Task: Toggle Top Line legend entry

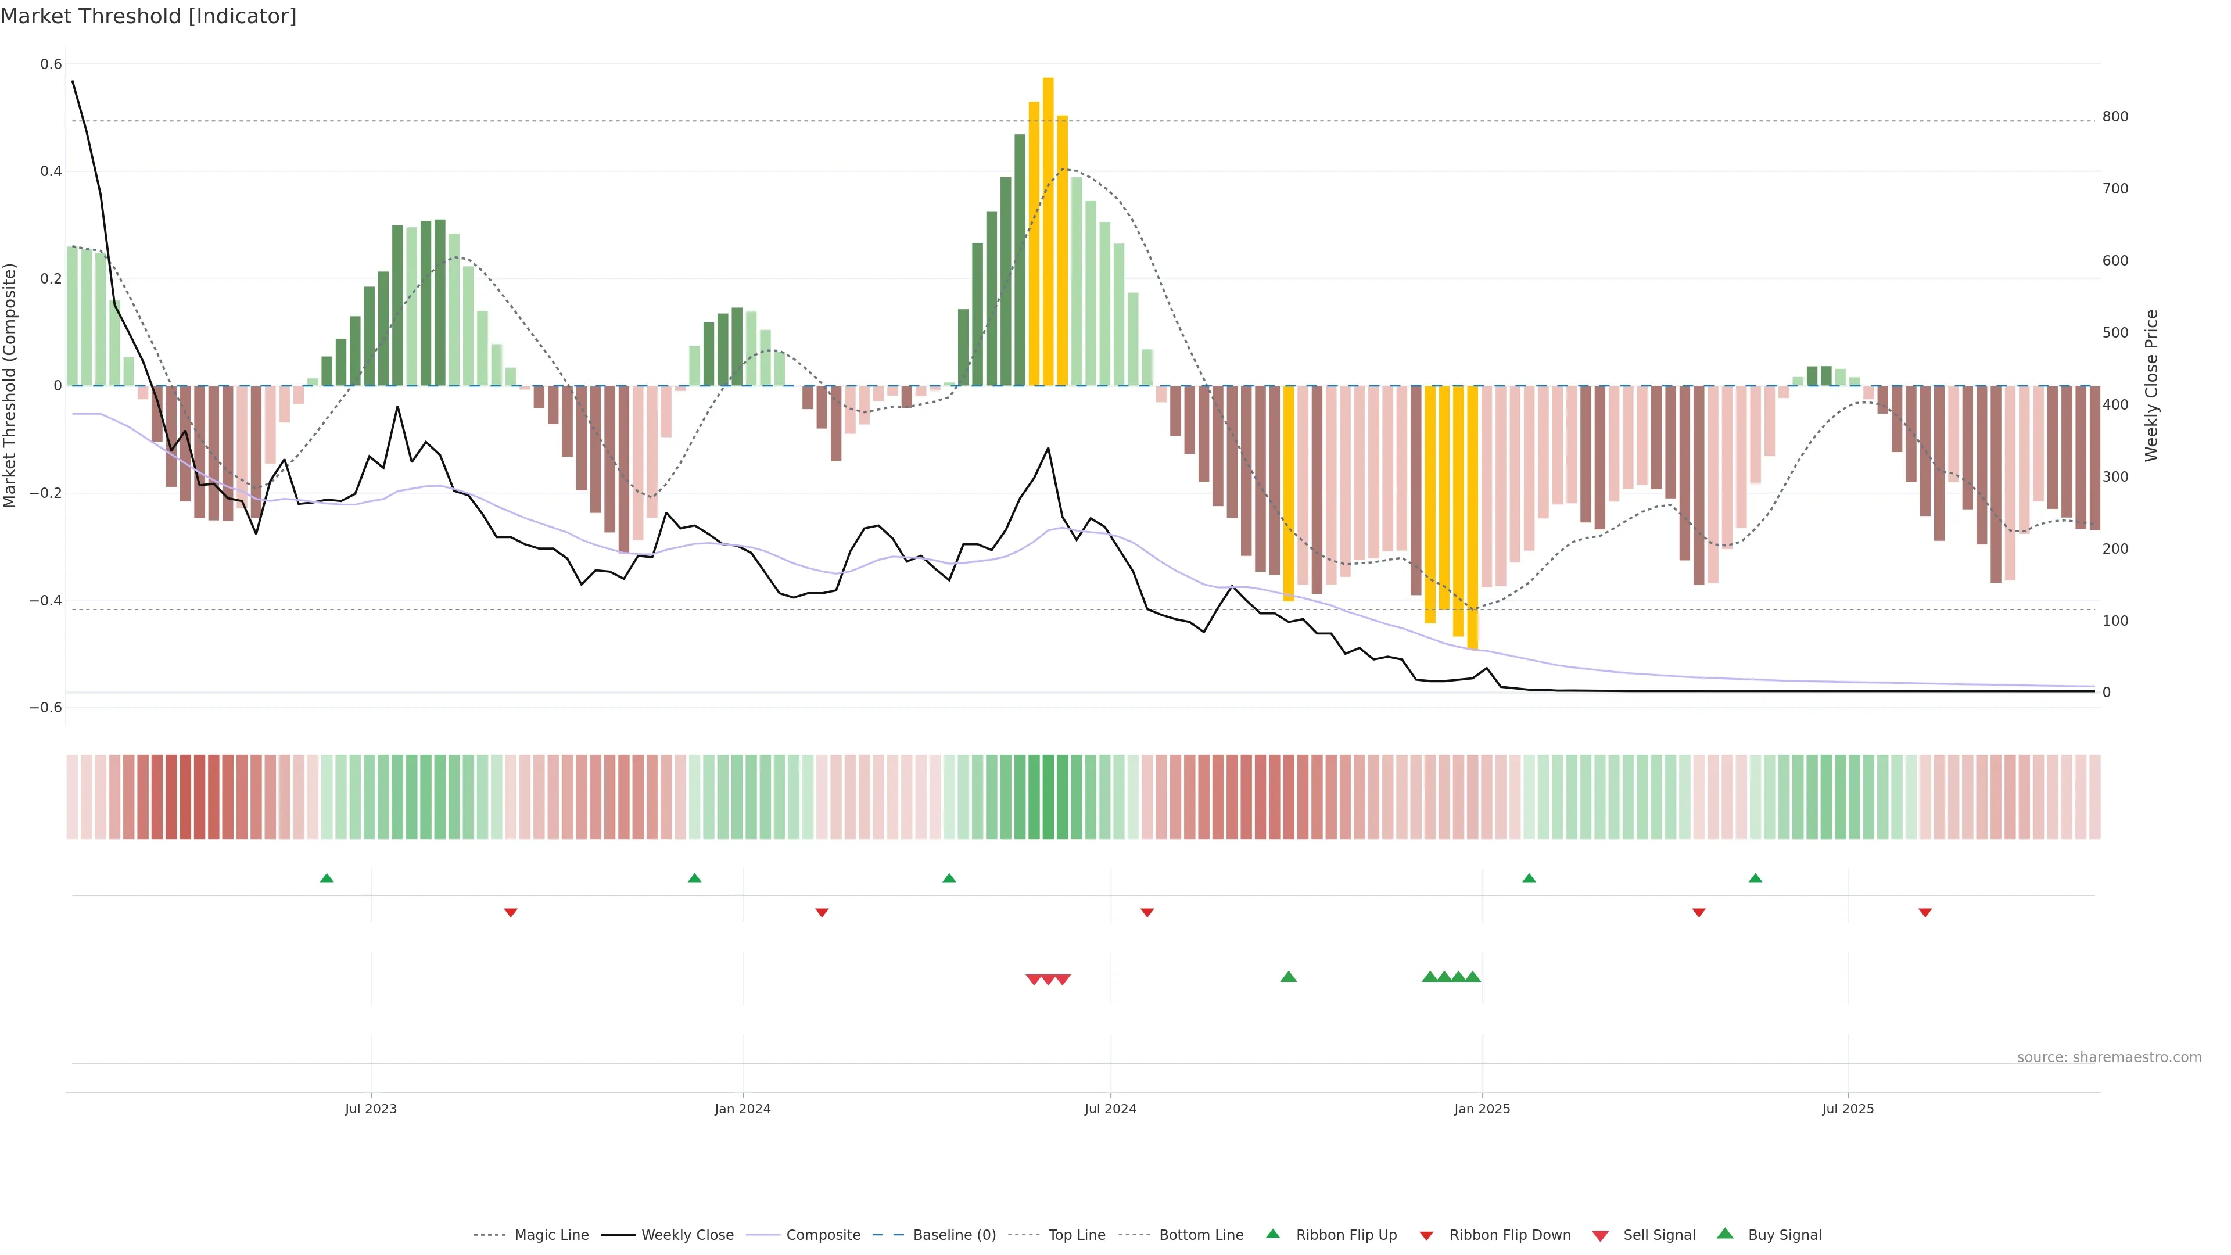Action: [1077, 1235]
